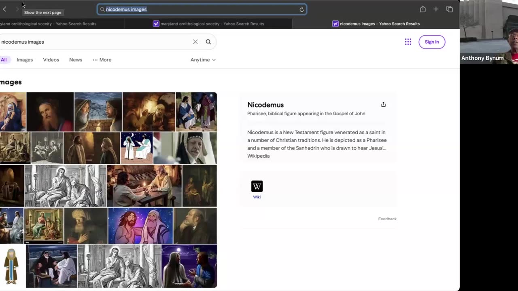518x291 pixels.
Task: Expand the More filters menu
Action: click(x=102, y=60)
